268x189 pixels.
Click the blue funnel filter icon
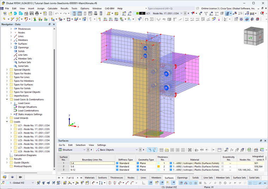(140, 19)
